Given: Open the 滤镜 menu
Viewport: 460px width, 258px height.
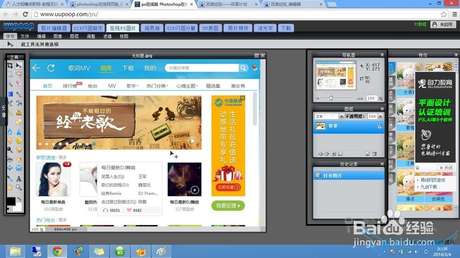Looking at the screenshot, I should pyautogui.click(x=107, y=36).
